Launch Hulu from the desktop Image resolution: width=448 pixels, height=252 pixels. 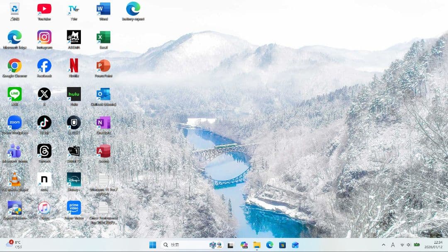(73, 94)
